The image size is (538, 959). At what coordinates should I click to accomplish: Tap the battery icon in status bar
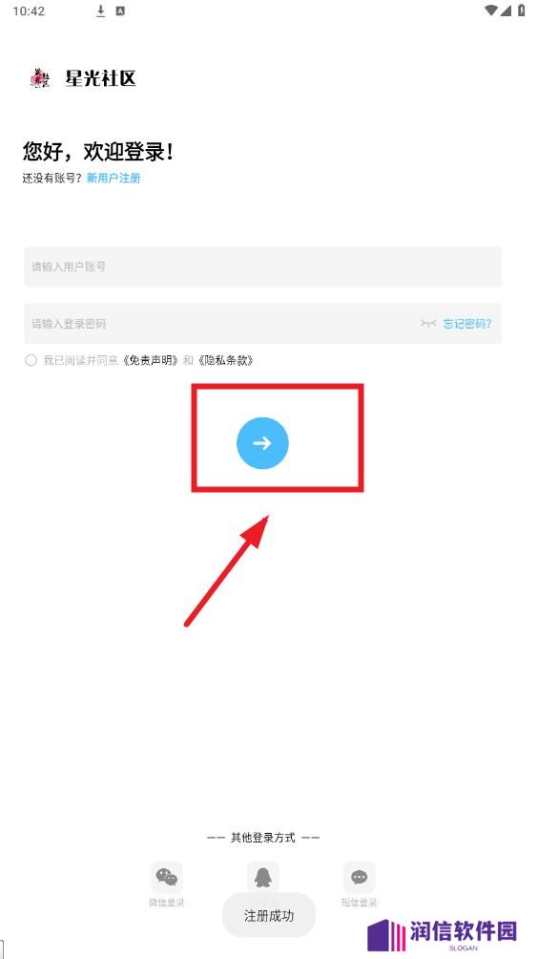click(x=521, y=11)
